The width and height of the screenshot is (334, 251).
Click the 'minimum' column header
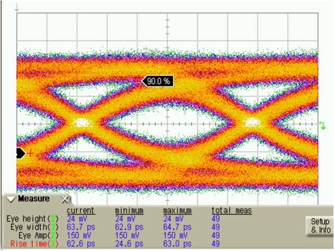[129, 210]
